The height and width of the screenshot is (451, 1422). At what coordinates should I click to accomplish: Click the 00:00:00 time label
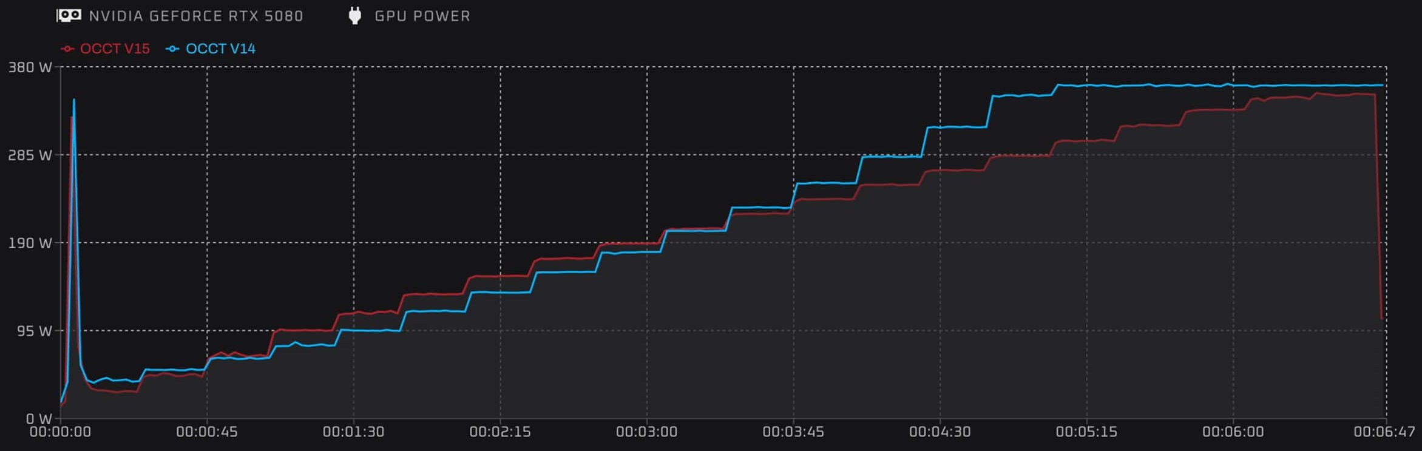[60, 432]
